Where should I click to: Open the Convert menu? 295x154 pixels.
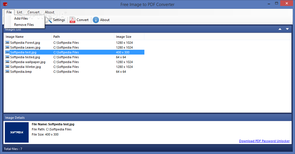click(33, 12)
